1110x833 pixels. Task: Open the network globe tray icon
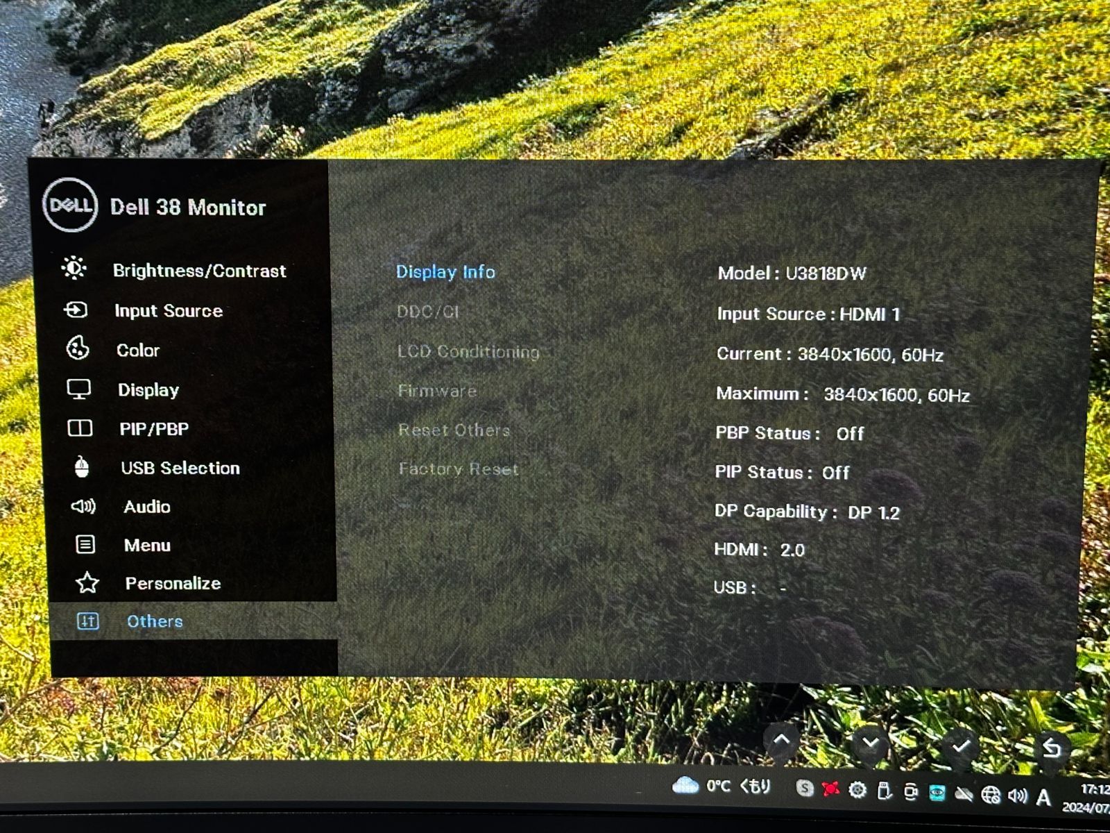point(991,796)
